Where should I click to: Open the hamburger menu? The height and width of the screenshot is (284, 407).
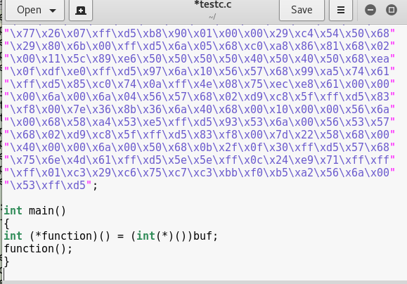341,10
